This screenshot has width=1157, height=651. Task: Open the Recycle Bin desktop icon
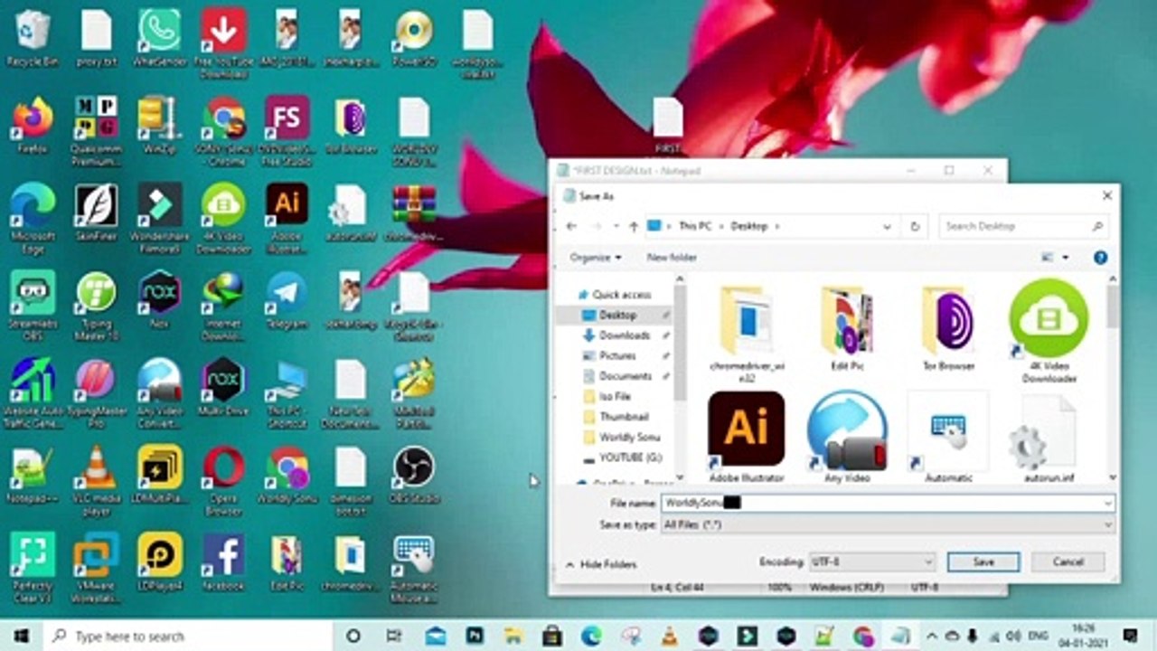click(33, 38)
